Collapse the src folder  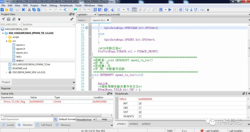click(6, 41)
